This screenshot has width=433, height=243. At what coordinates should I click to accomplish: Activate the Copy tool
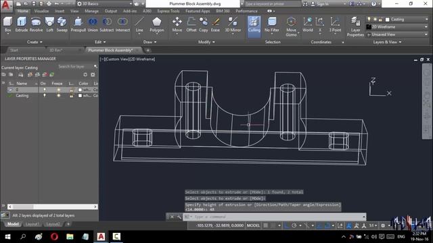tap(203, 24)
